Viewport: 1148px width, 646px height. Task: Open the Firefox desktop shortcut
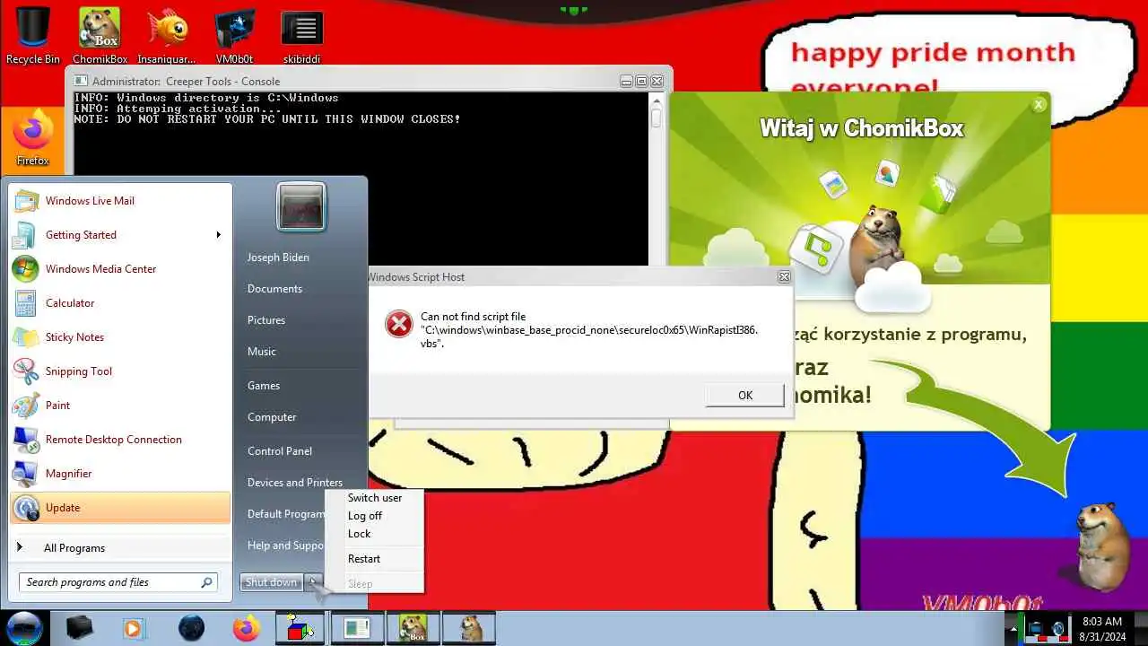tap(33, 137)
